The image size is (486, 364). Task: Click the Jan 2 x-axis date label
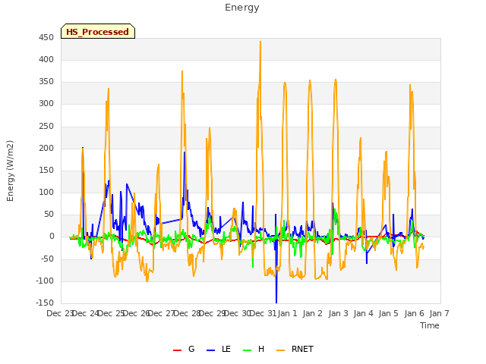pos(312,313)
